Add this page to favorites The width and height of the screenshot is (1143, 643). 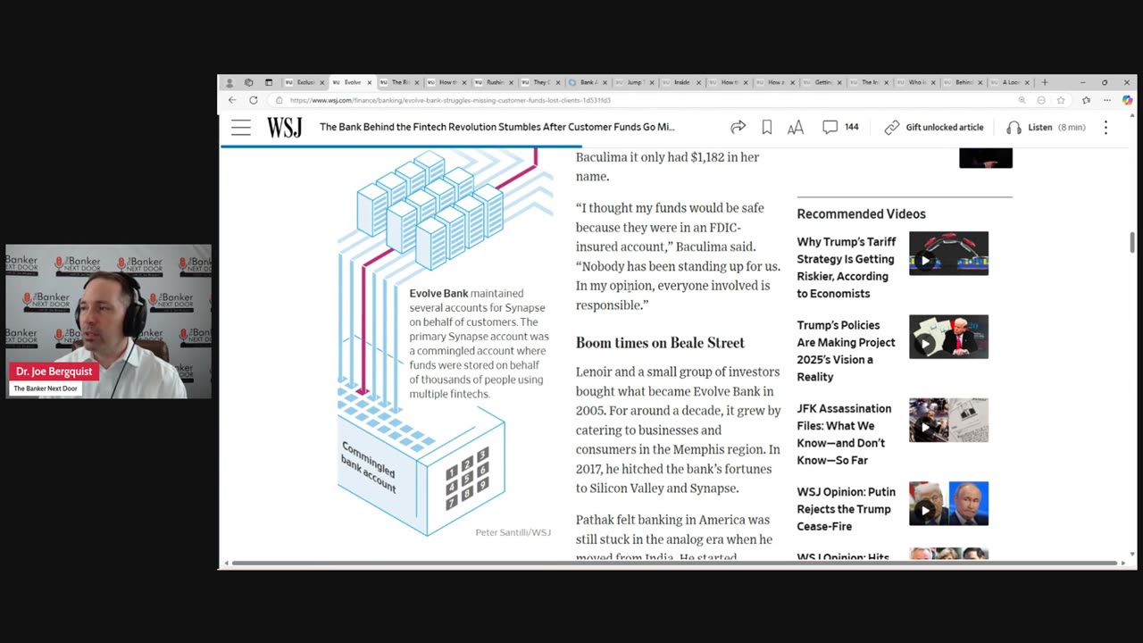[1061, 100]
